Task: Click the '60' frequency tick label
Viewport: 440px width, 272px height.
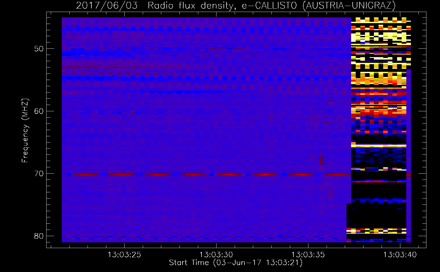Action: pyautogui.click(x=39, y=111)
